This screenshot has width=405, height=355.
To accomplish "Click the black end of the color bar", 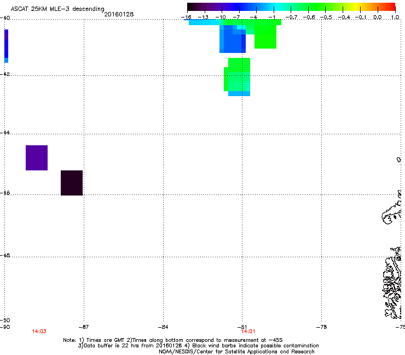I will click(193, 7).
